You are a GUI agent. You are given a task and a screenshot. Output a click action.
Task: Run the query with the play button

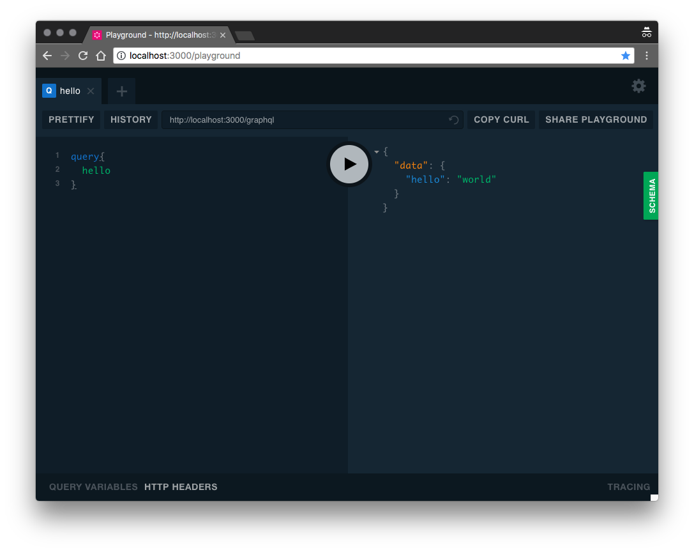[x=349, y=164]
